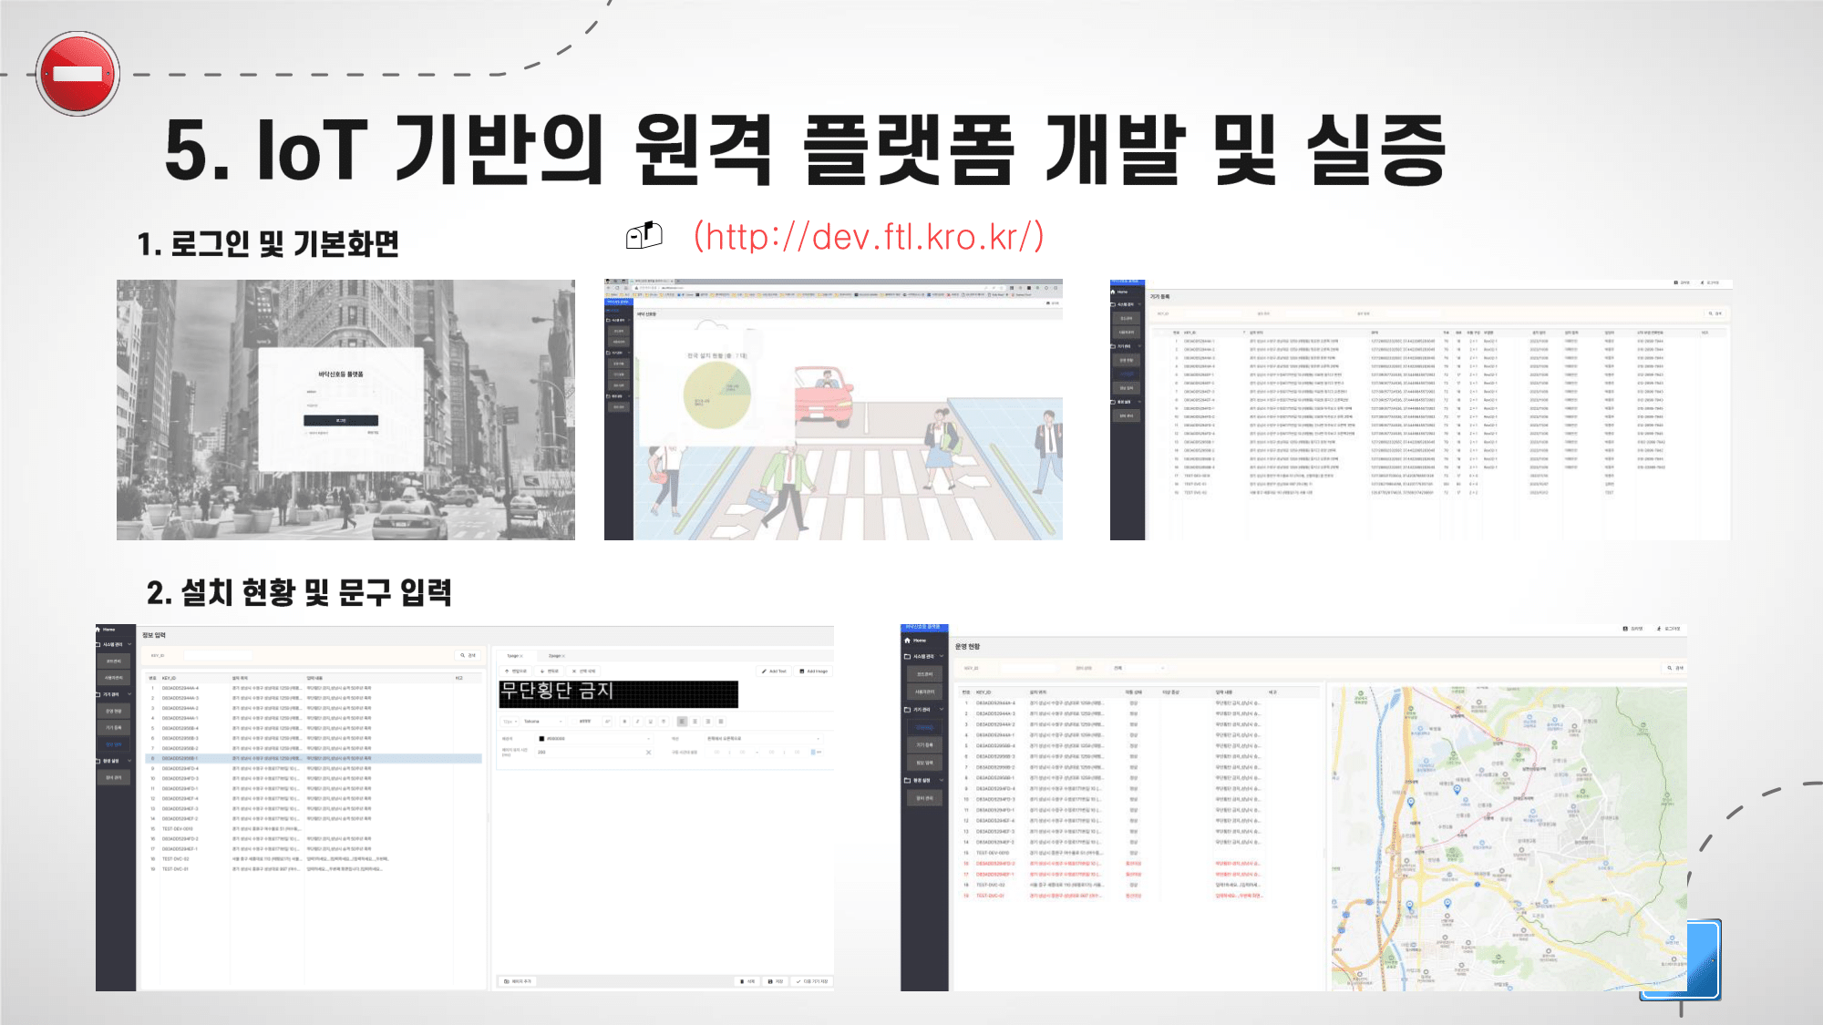Click the black background color swatch

tap(541, 739)
